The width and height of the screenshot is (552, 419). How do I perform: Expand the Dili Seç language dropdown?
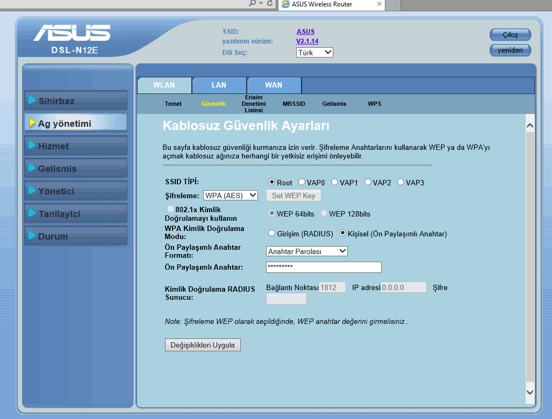(314, 53)
